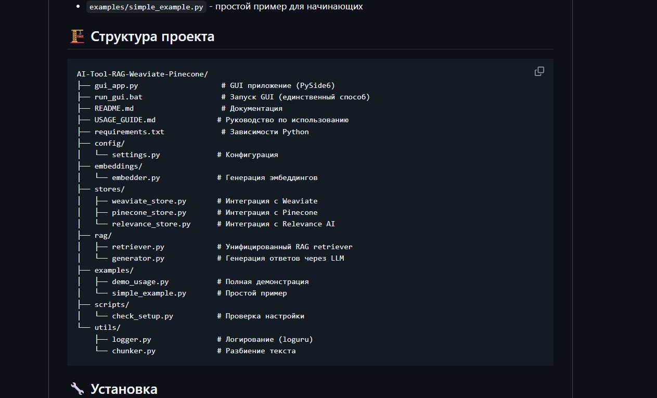
Task: Click USAGE_GUIDE.md in the project tree
Action: (125, 120)
